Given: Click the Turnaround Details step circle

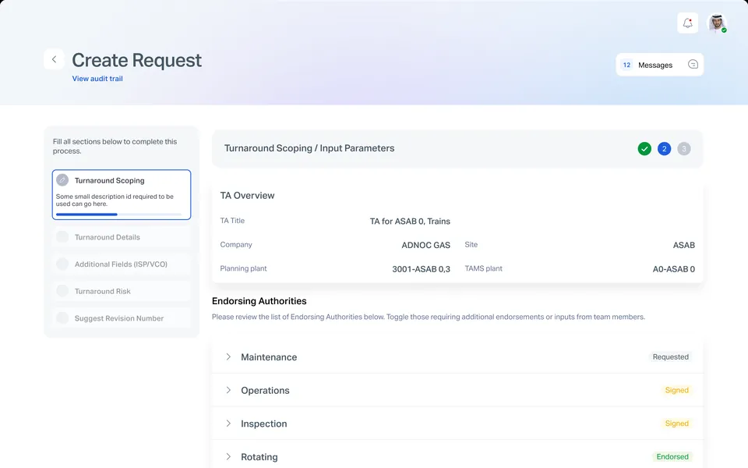Looking at the screenshot, I should coord(62,237).
